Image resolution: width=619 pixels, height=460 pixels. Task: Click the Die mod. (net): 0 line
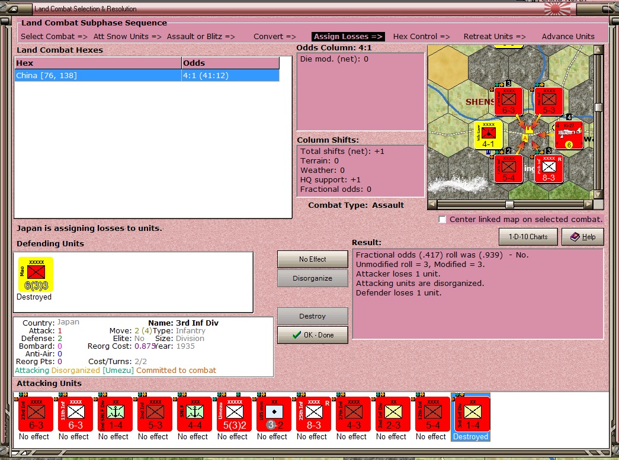(334, 59)
